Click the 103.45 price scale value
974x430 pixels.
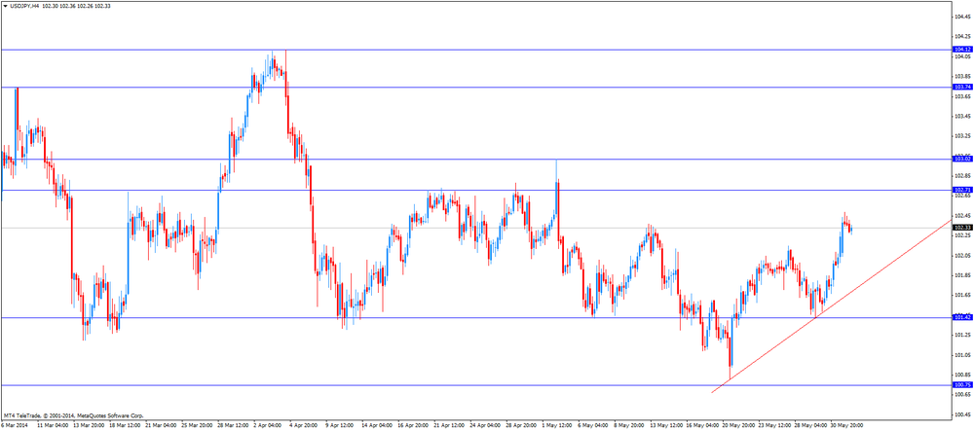(962, 116)
